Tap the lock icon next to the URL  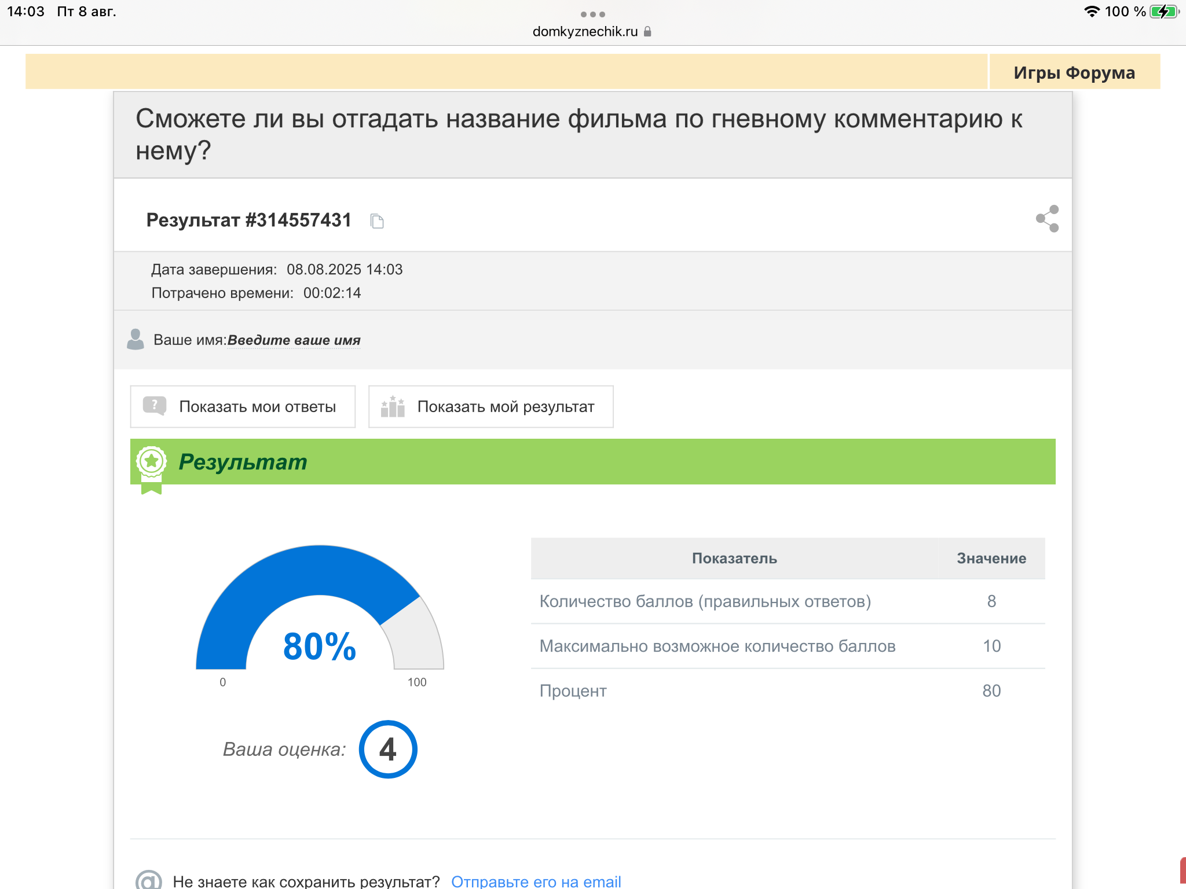(x=647, y=31)
